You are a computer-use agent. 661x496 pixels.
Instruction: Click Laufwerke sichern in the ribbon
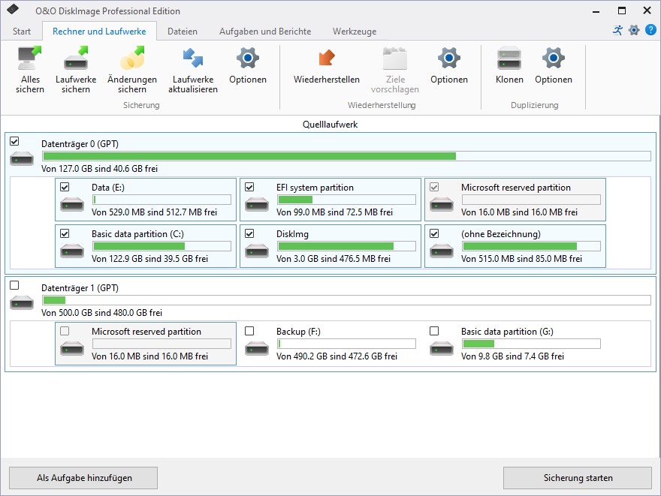pyautogui.click(x=76, y=71)
